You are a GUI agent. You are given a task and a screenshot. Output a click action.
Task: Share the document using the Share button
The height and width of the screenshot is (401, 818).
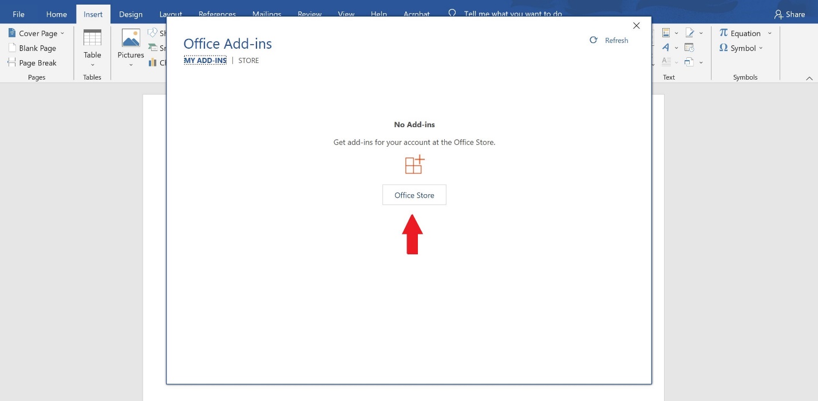pyautogui.click(x=789, y=14)
